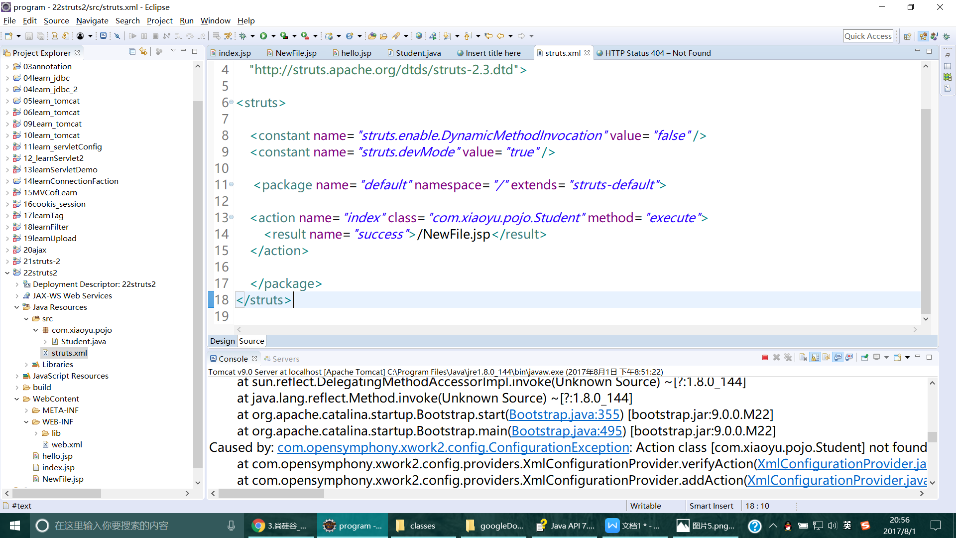Open the ConfigurationException link in Console
Screen dimensions: 956x538
tap(453, 447)
